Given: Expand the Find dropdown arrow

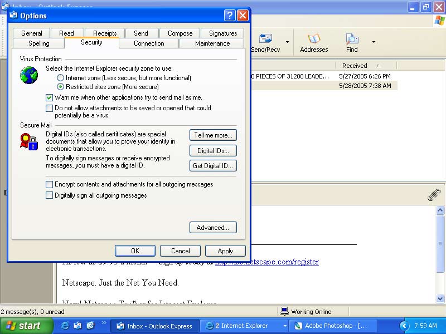Looking at the screenshot, I should [x=374, y=42].
